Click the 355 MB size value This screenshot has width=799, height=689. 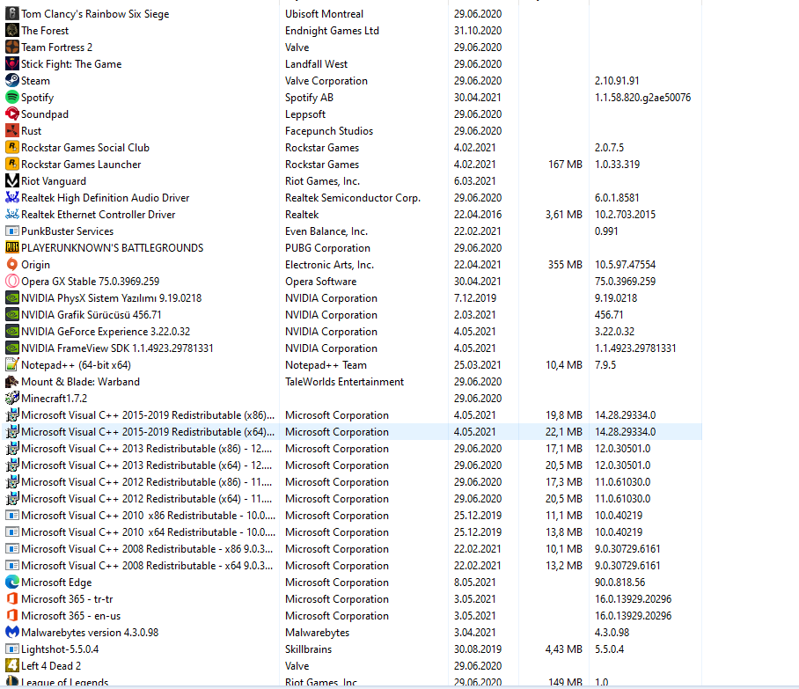(565, 265)
